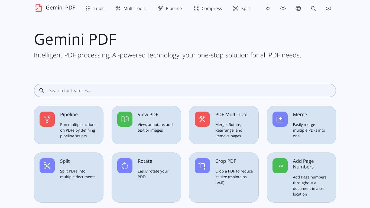Click the magnifier inside the search bar
Viewport: 370px width, 208px height.
(42, 90)
